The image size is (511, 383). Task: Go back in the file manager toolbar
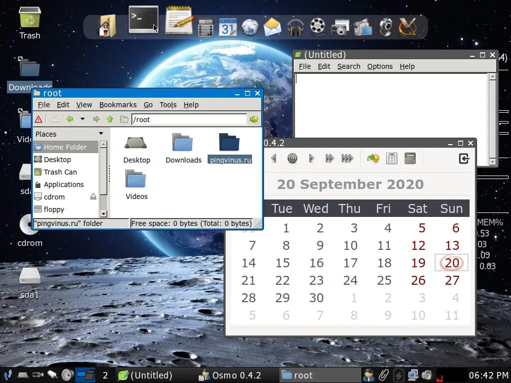coord(70,119)
